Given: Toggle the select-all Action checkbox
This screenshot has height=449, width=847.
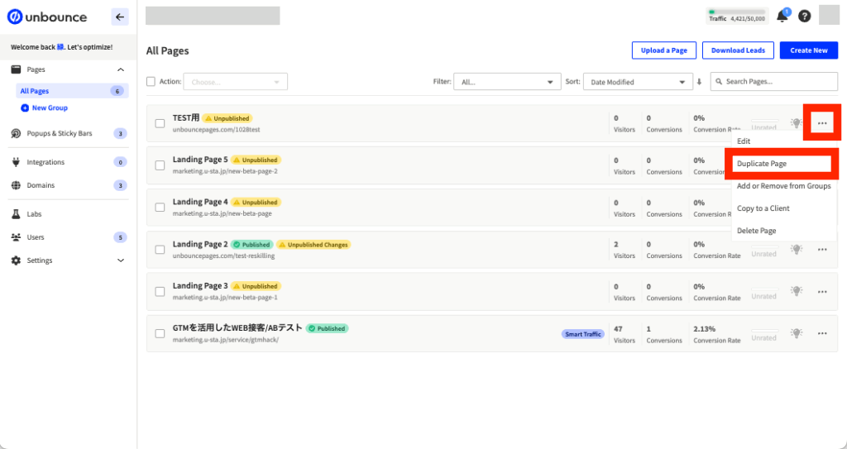Looking at the screenshot, I should click(151, 82).
